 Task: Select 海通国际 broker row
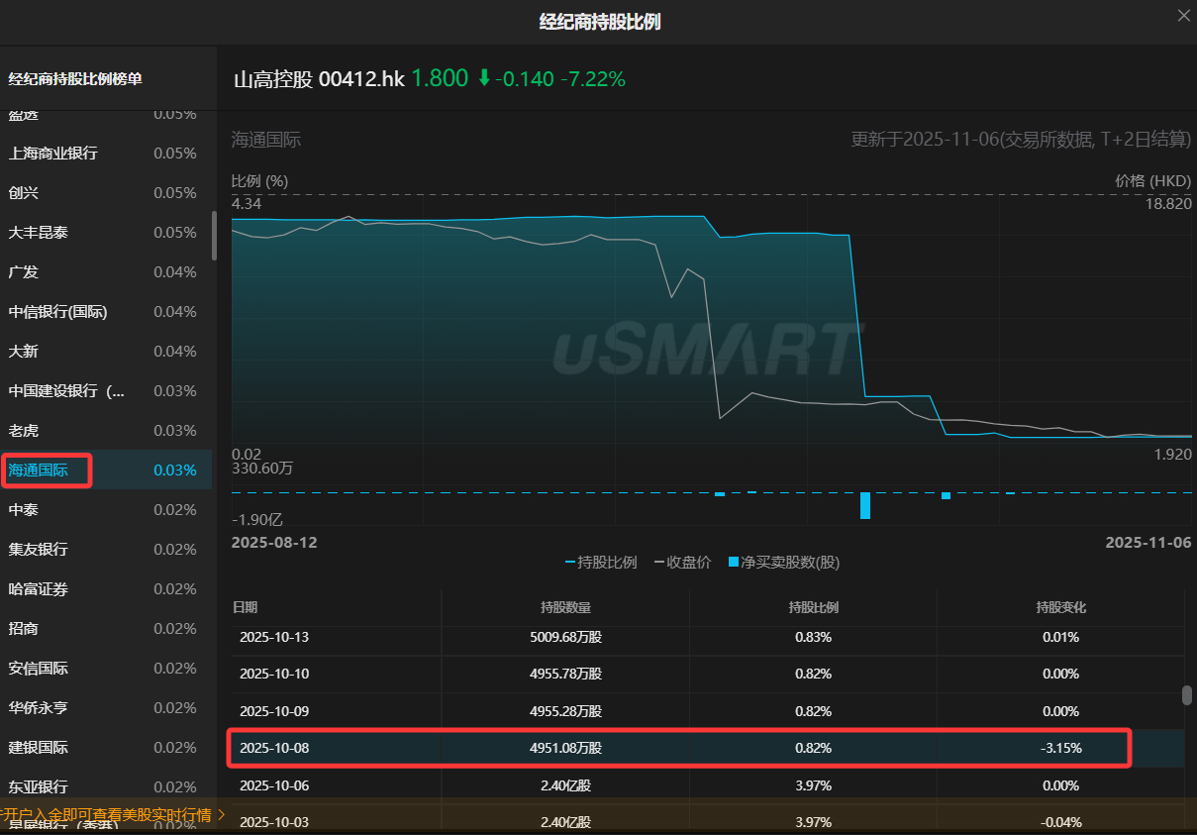(106, 470)
